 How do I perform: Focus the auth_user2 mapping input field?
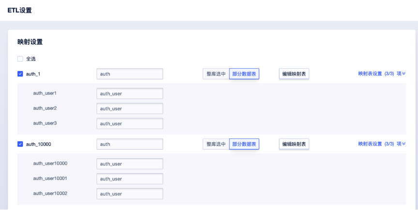[130, 108]
